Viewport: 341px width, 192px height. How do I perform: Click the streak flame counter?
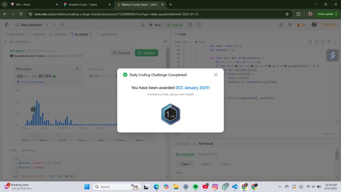(x=302, y=25)
